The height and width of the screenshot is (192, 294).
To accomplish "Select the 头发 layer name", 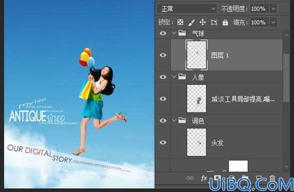I will (217, 143).
